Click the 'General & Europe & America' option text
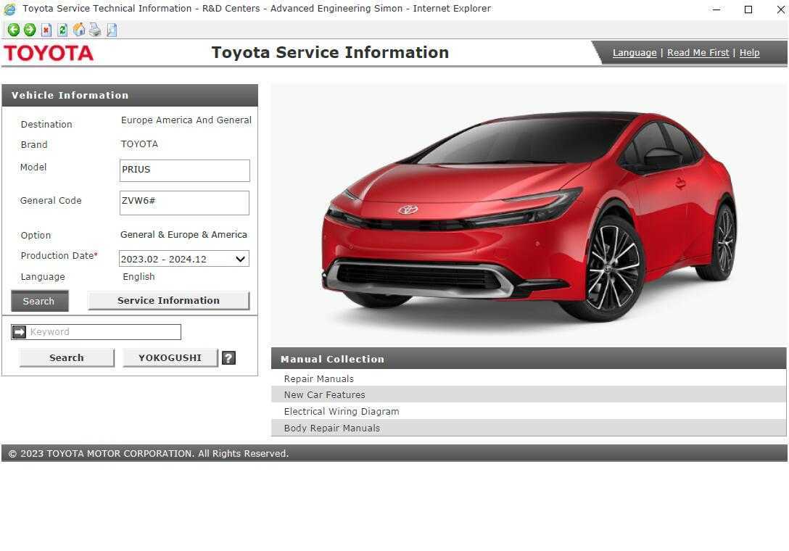This screenshot has height=551, width=789. coord(183,234)
